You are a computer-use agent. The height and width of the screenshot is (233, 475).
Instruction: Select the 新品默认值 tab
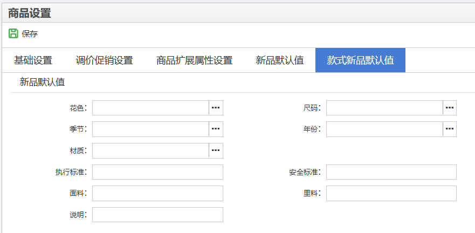pyautogui.click(x=279, y=60)
